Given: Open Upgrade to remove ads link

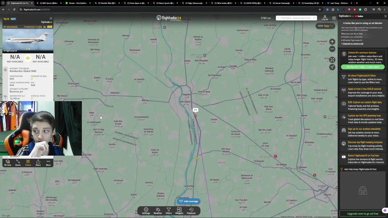Looking at the screenshot, I should click(x=353, y=44).
